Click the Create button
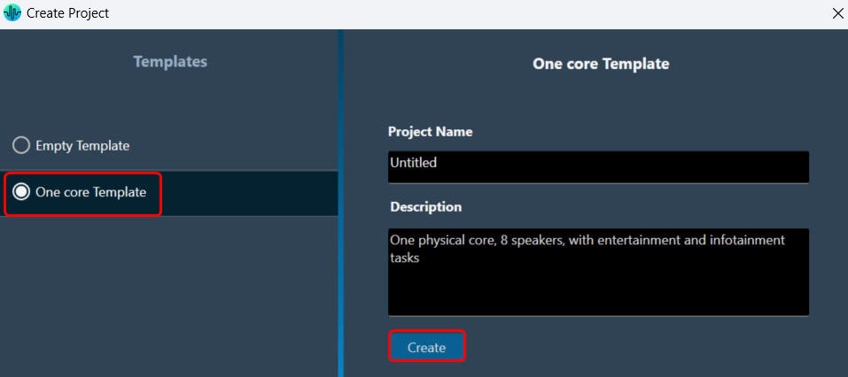This screenshot has height=377, width=848. pyautogui.click(x=427, y=347)
